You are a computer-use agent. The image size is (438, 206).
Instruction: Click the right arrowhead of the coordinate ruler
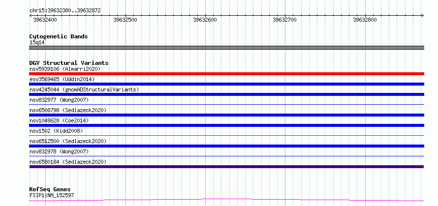422,15
